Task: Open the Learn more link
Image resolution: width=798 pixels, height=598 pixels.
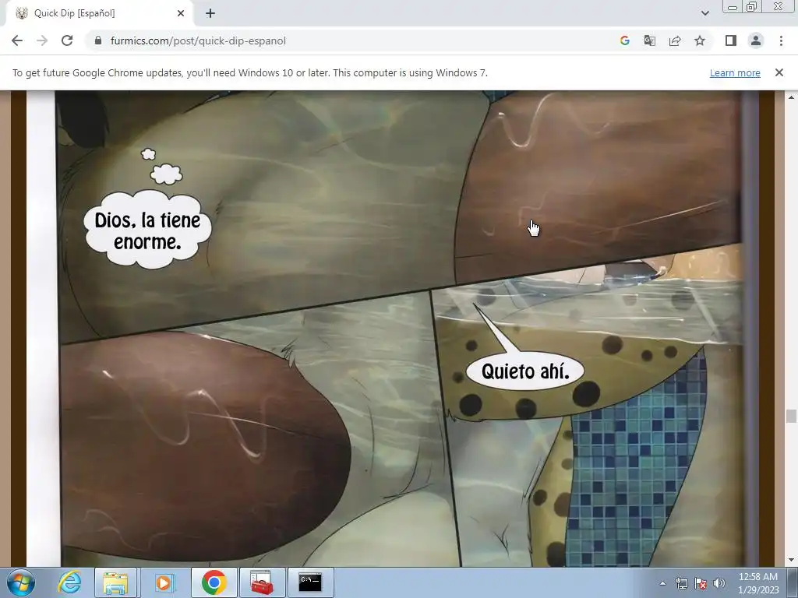Action: (x=735, y=72)
